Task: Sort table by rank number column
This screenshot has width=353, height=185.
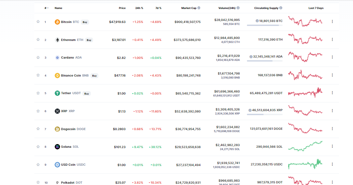Action: click(x=46, y=8)
